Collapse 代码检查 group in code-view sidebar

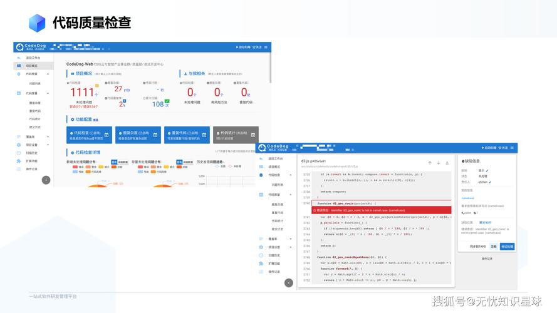291,175
